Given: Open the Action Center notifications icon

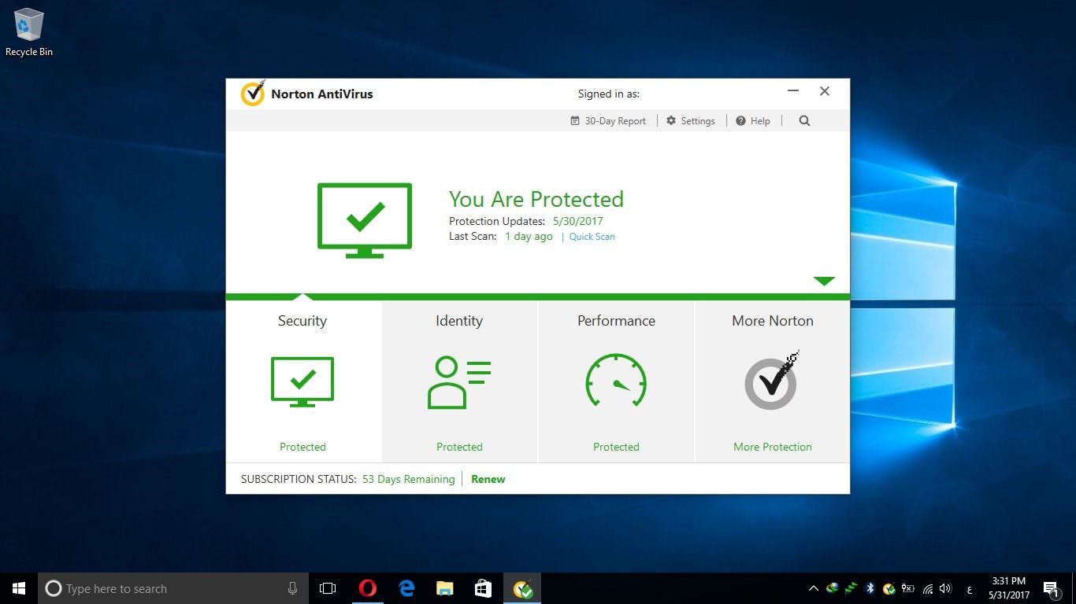Looking at the screenshot, I should coord(1051,588).
